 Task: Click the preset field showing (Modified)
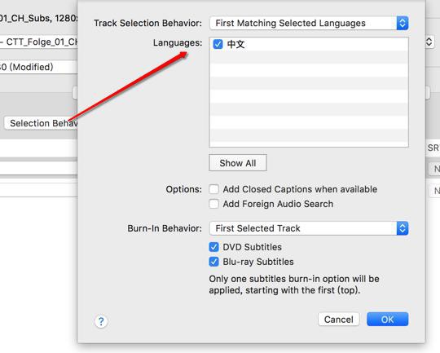(39, 67)
